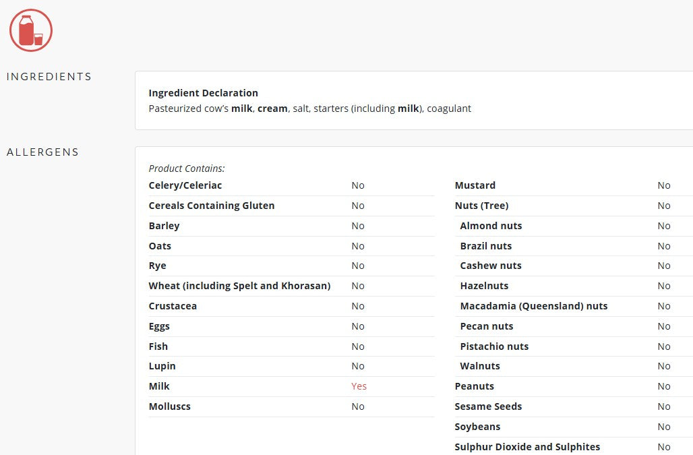Select the Mustard allergen label
Viewport: 693px width, 455px height.
tap(475, 185)
